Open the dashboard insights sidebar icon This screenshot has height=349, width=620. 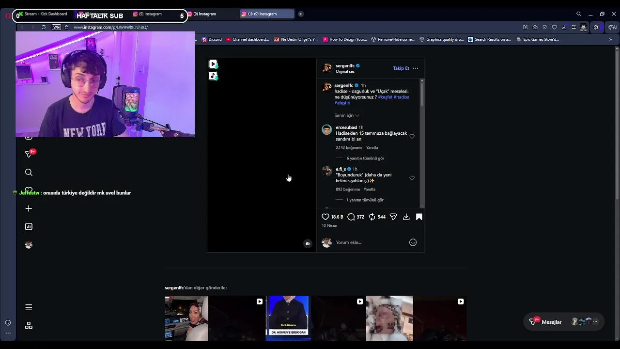(x=29, y=226)
